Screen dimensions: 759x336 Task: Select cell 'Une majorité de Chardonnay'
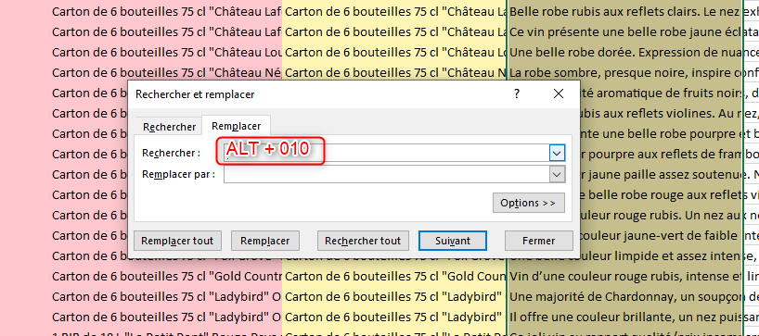point(624,296)
